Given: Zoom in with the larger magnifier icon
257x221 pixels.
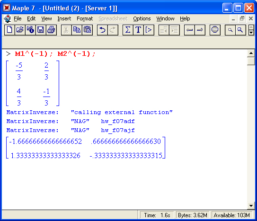Looking at the screenshot, I should click(240, 30).
